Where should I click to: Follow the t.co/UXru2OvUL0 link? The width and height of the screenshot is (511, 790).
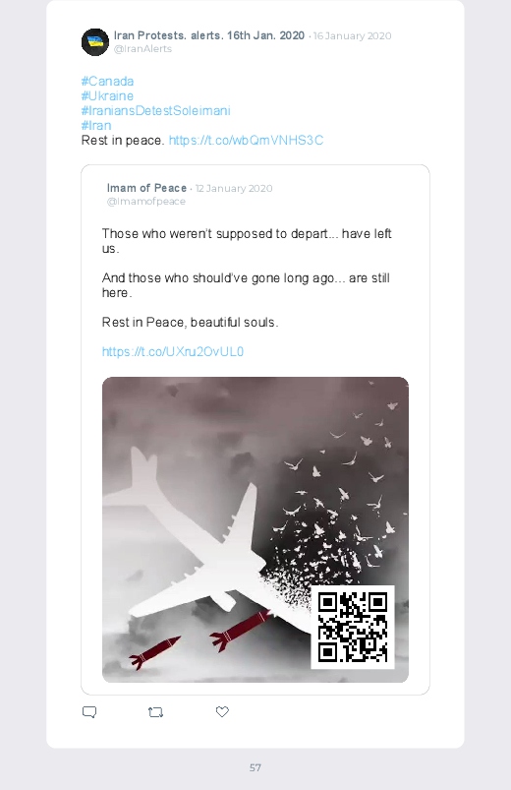click(x=173, y=351)
